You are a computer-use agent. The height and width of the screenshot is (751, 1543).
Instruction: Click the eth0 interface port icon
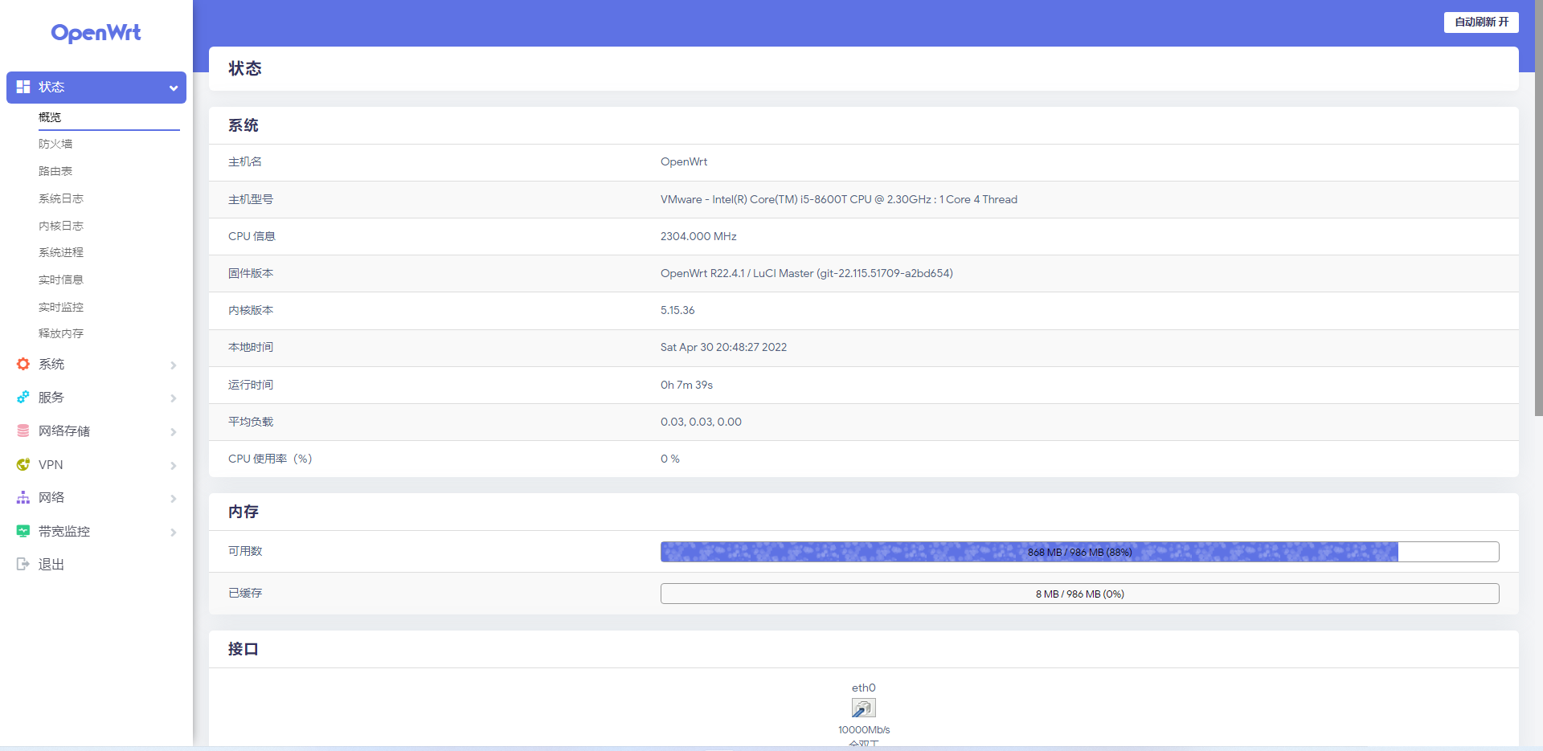click(864, 708)
